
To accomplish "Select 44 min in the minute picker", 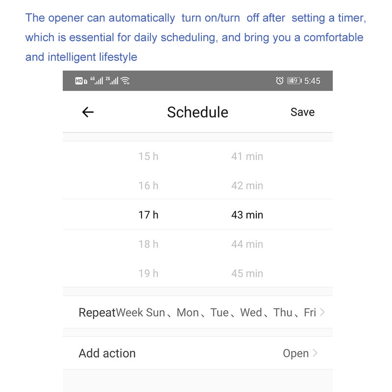I will pyautogui.click(x=247, y=244).
